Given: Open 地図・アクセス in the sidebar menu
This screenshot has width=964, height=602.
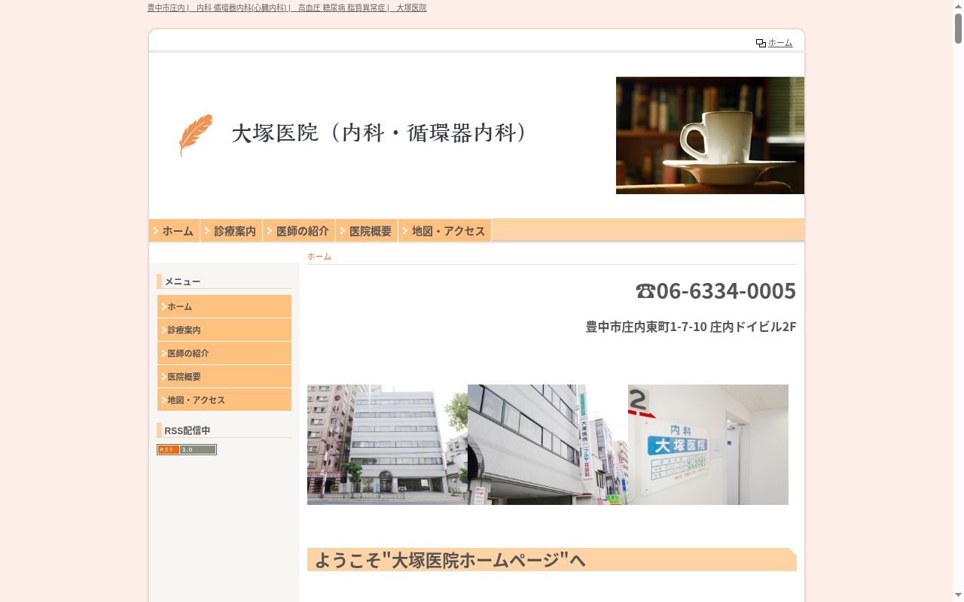Looking at the screenshot, I should click(224, 400).
